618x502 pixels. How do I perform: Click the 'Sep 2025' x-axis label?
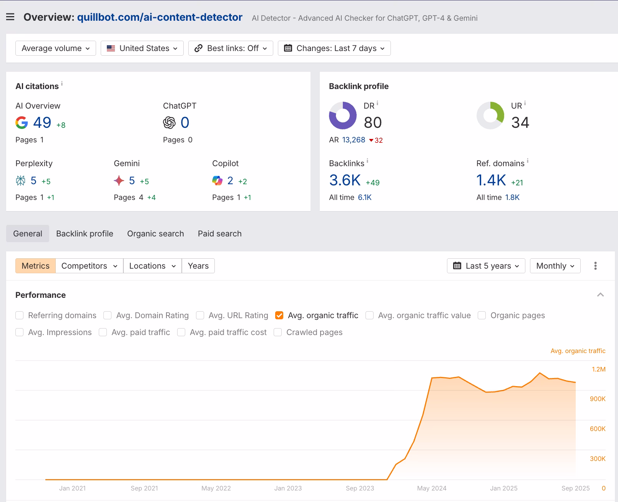[575, 488]
